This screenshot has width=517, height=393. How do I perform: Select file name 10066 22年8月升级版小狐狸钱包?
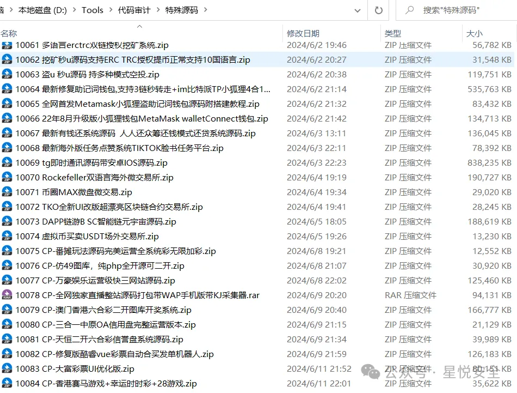(x=142, y=119)
